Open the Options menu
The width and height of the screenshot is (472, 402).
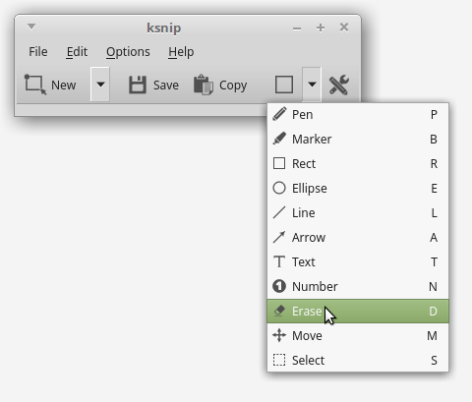point(128,52)
